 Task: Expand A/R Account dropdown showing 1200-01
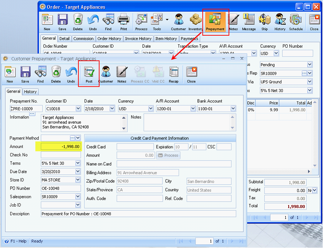coord(193,109)
